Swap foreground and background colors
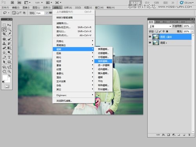 (9, 76)
